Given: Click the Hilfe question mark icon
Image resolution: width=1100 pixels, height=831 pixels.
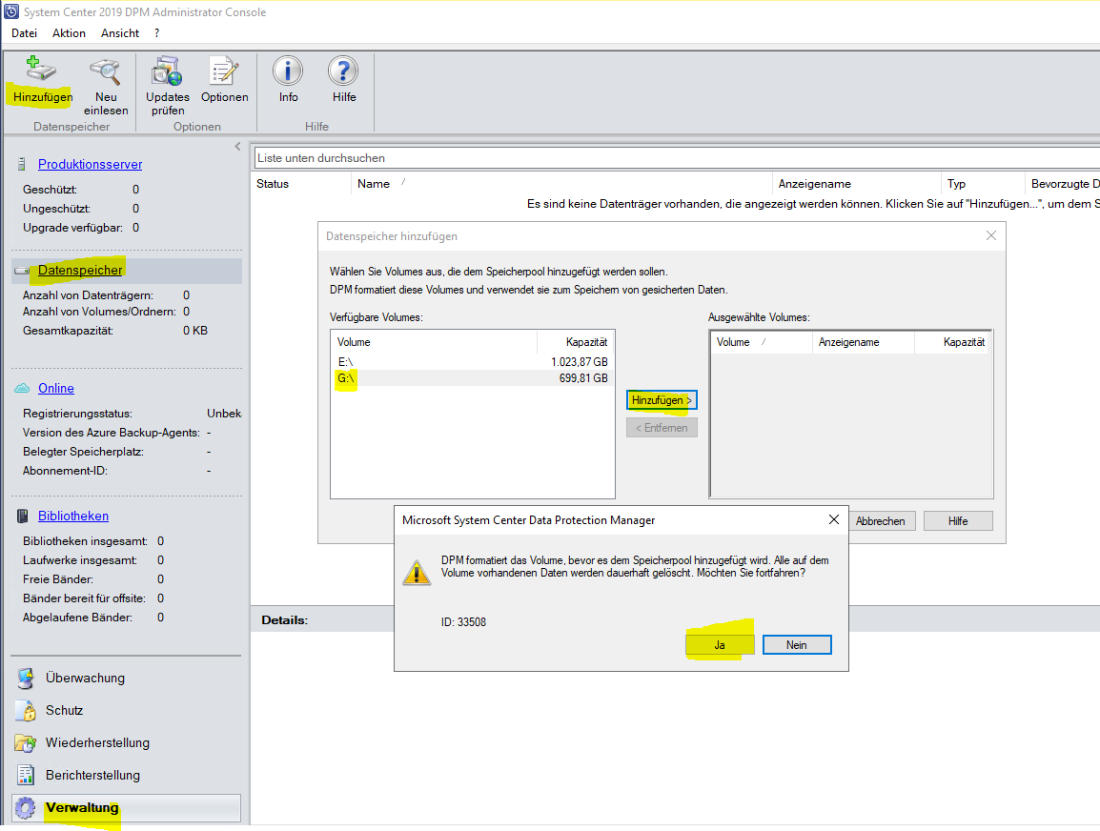Looking at the screenshot, I should (x=343, y=71).
